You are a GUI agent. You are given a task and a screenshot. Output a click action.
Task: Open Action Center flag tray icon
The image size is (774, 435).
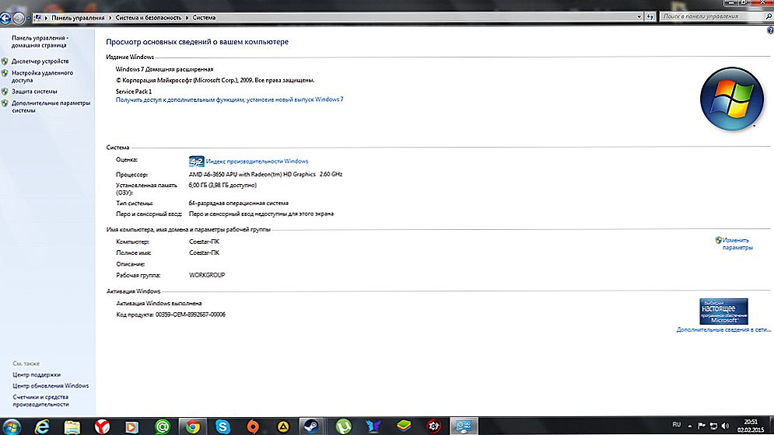coord(702,426)
